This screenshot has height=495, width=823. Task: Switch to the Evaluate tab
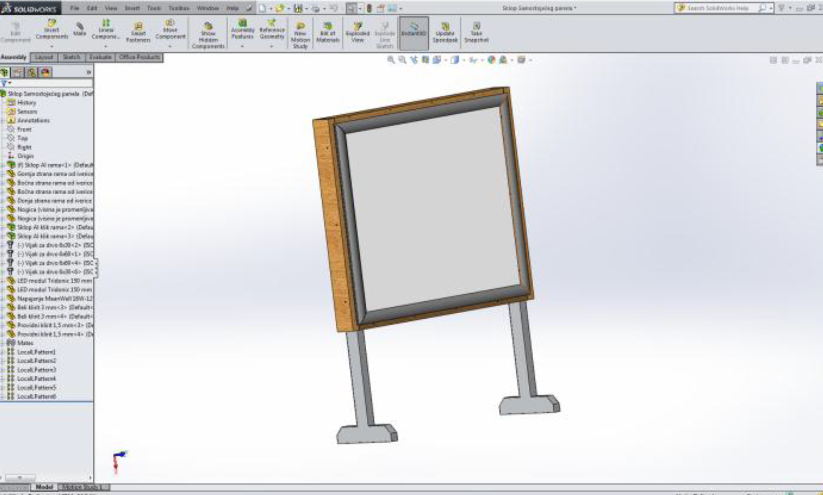click(100, 57)
